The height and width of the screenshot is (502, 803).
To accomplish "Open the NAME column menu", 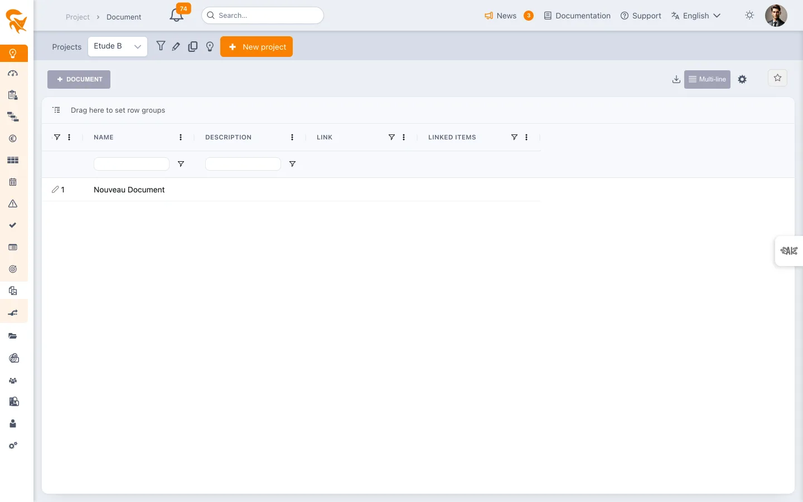I will point(181,137).
